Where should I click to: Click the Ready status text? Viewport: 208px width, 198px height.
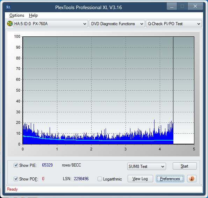tap(12, 189)
